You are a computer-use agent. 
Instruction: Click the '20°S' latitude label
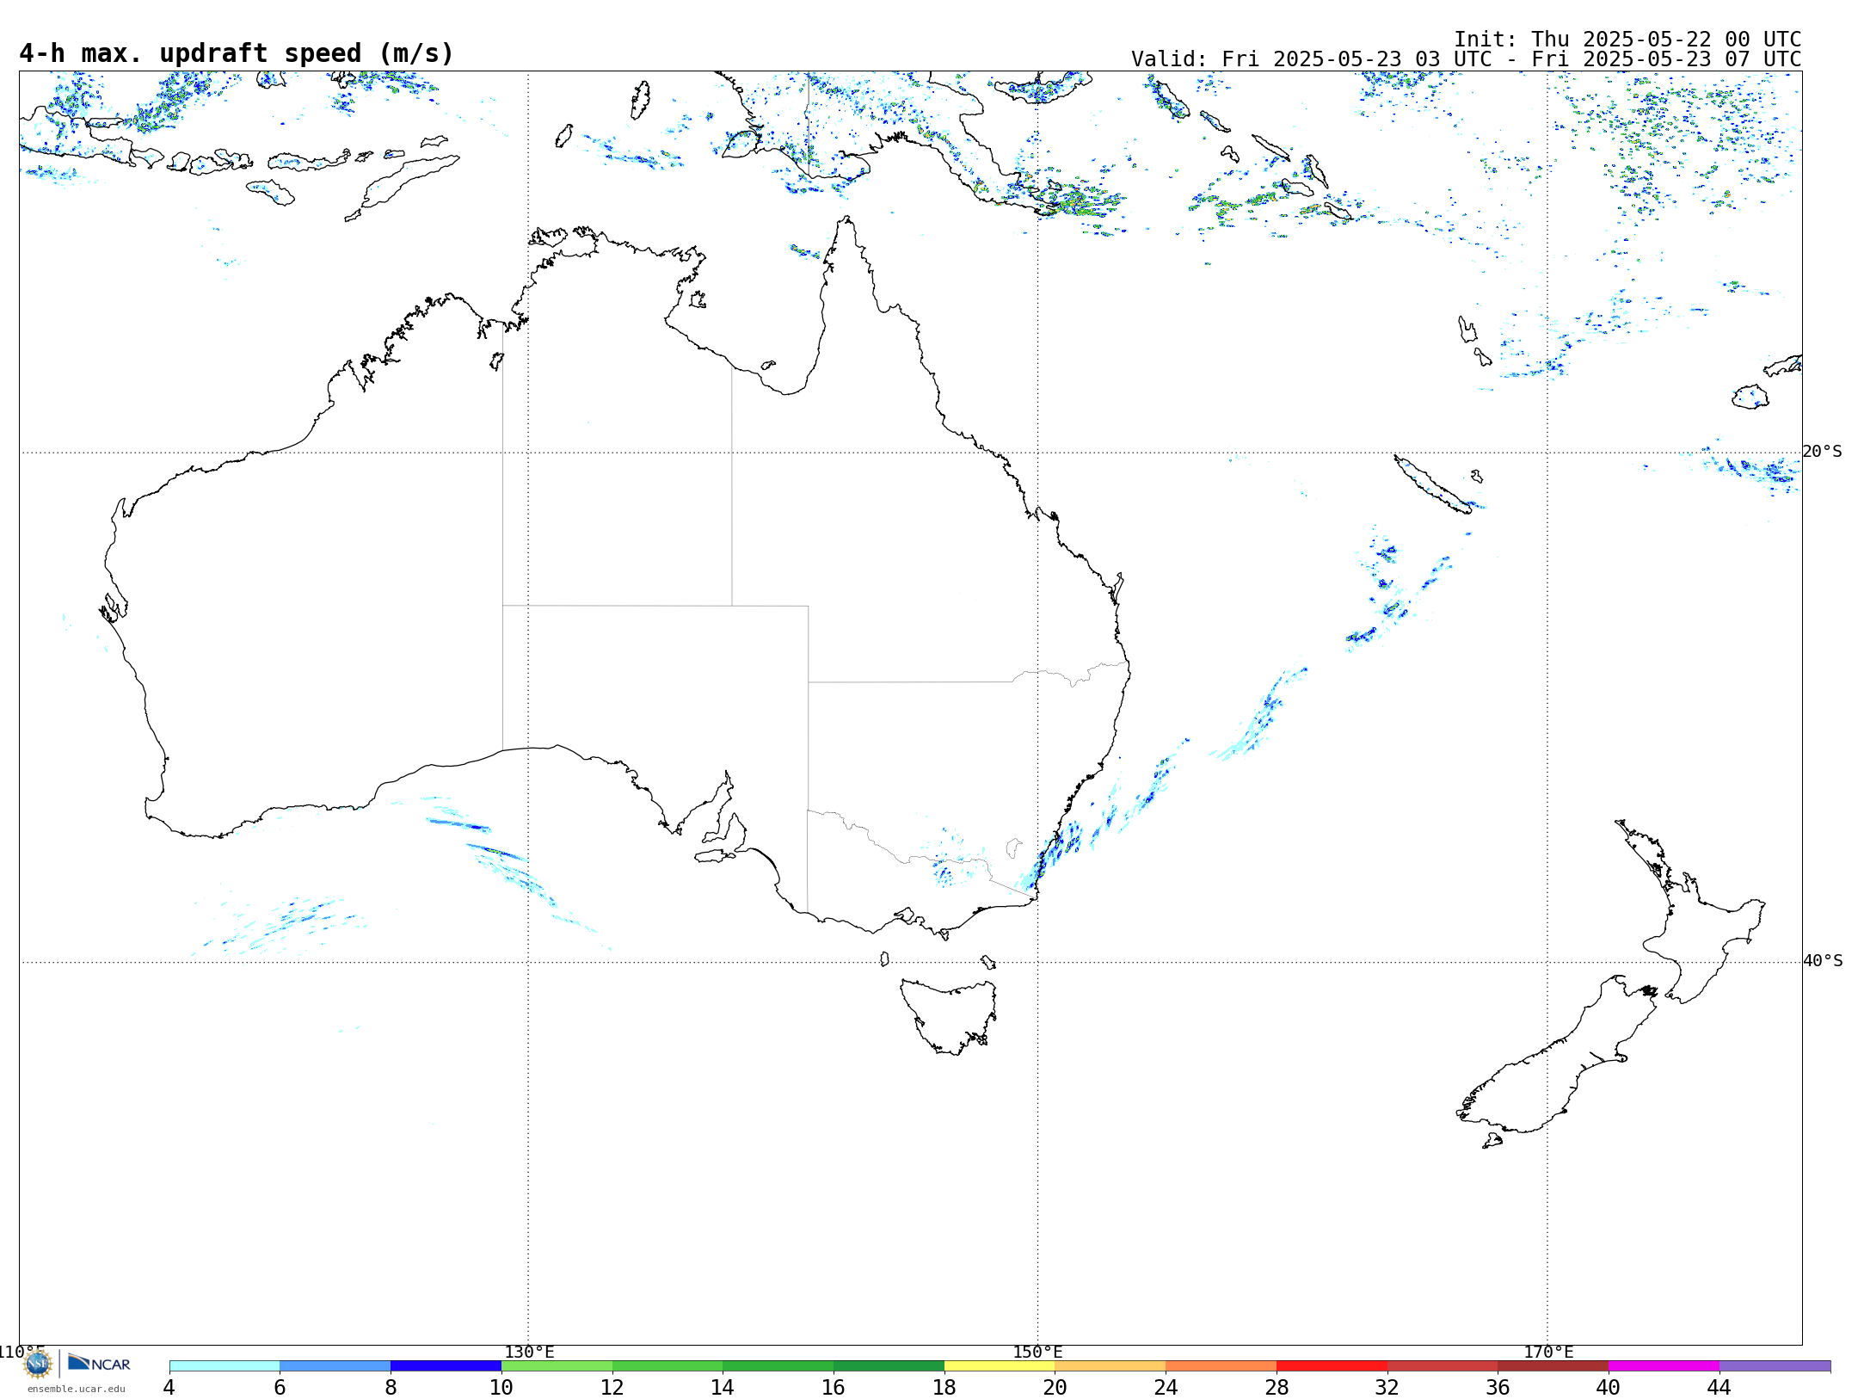pos(1822,452)
